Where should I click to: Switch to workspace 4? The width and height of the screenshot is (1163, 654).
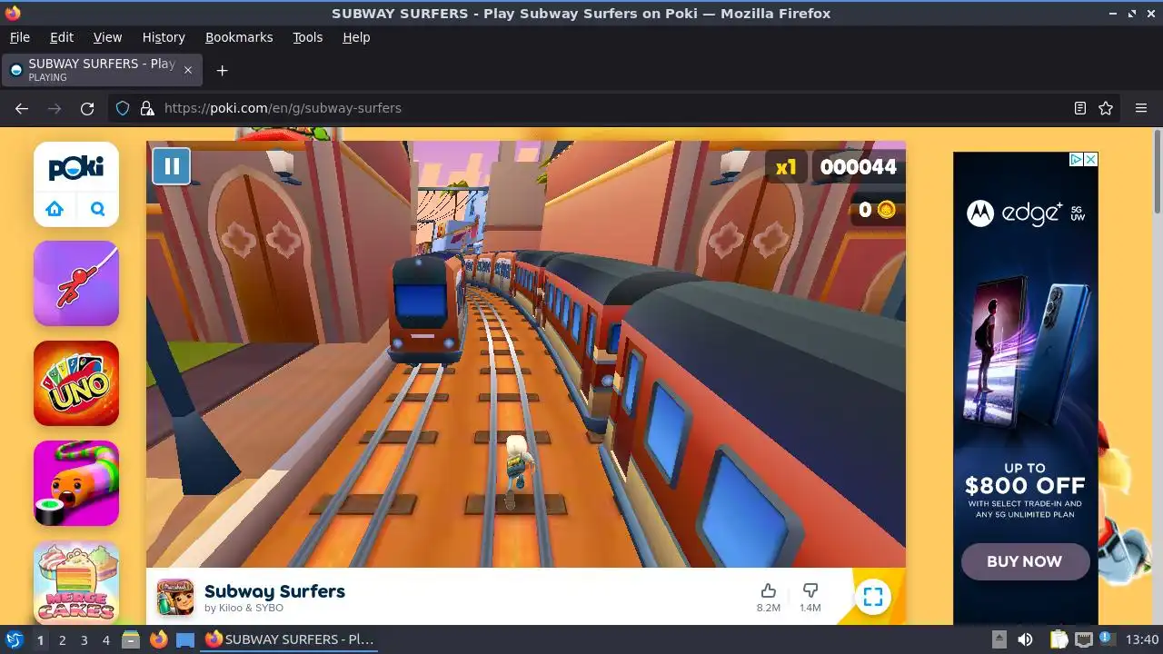point(105,639)
